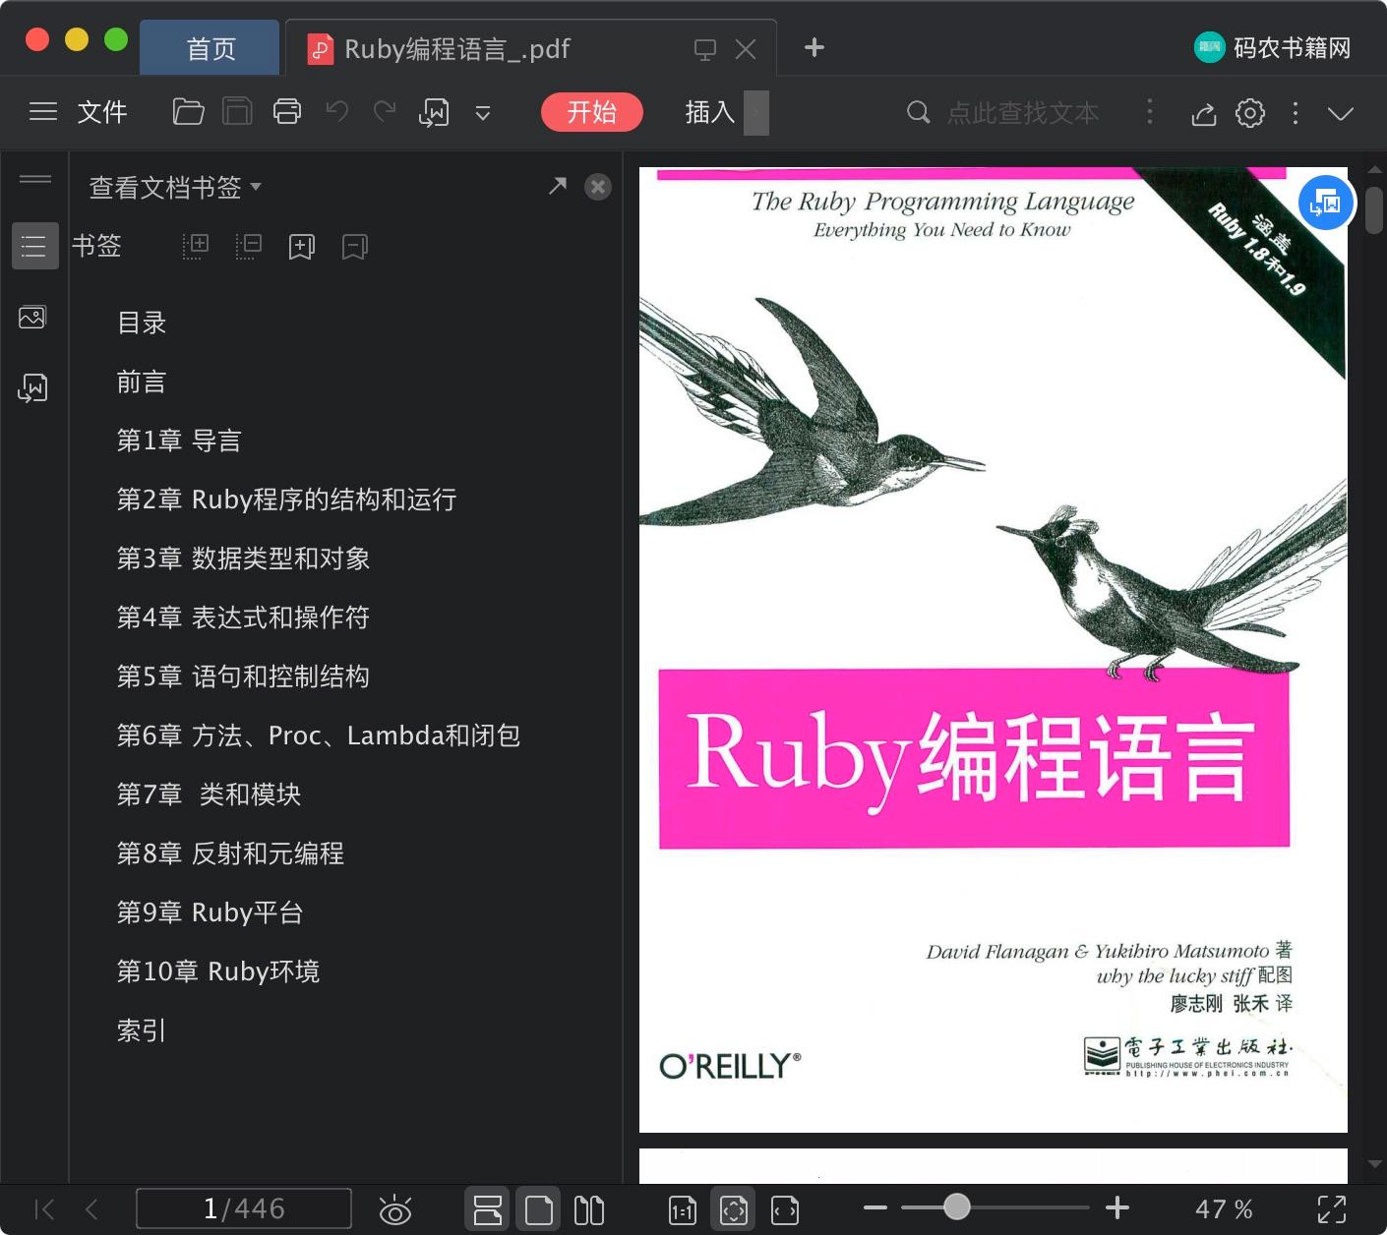1387x1235 pixels.
Task: Go to first page button
Action: click(x=44, y=1208)
